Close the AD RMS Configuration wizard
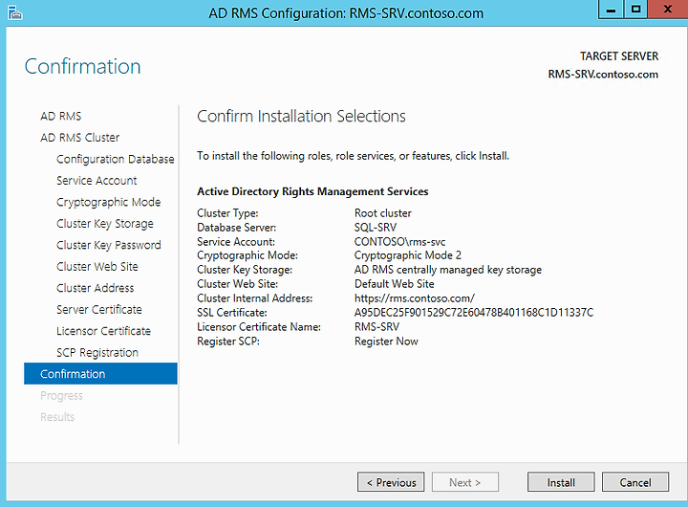The height and width of the screenshot is (507, 688). point(667,10)
